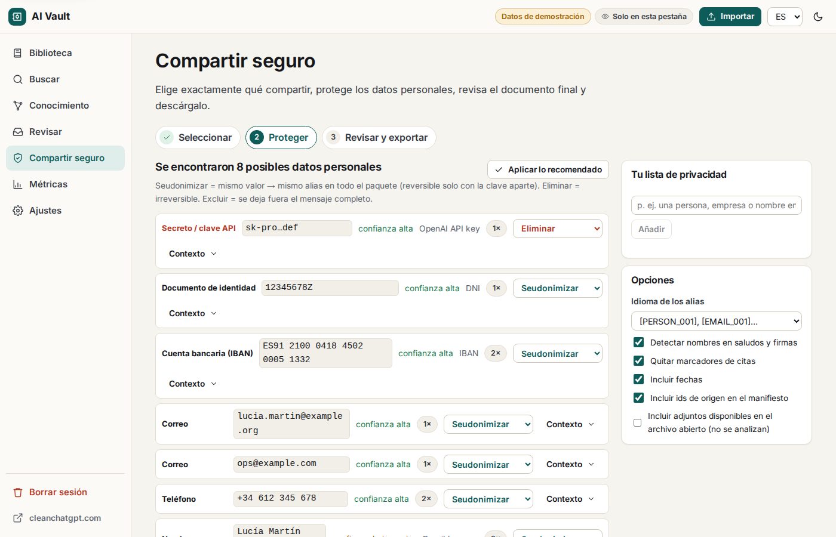
Task: Click 'Aplicar lo recomendado' button
Action: click(x=548, y=169)
